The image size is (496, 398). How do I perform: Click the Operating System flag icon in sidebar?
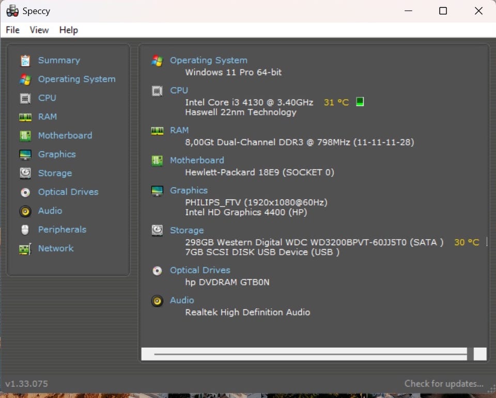pyautogui.click(x=25, y=79)
